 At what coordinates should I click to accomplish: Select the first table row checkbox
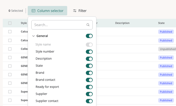pyautogui.click(x=10, y=32)
